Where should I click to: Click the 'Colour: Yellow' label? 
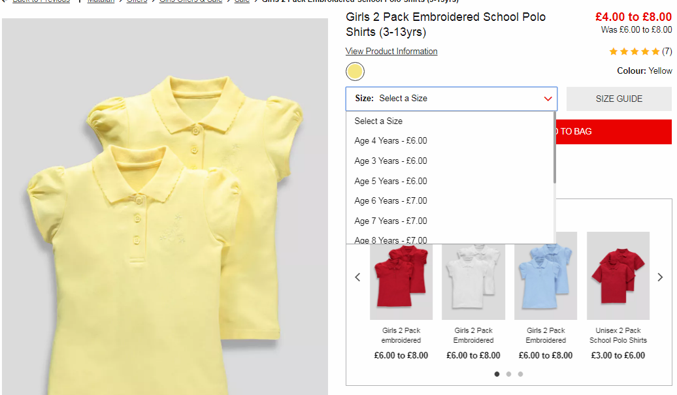[x=644, y=71]
